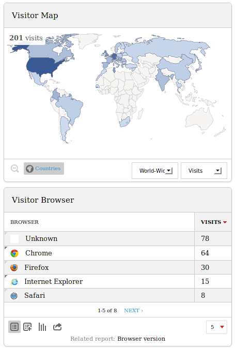Image resolution: width=235 pixels, height=349 pixels.
Task: Switch to table with more metrics icon
Action: click(27, 327)
